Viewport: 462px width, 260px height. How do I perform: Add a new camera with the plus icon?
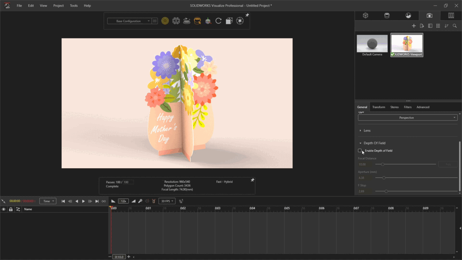pos(414,26)
